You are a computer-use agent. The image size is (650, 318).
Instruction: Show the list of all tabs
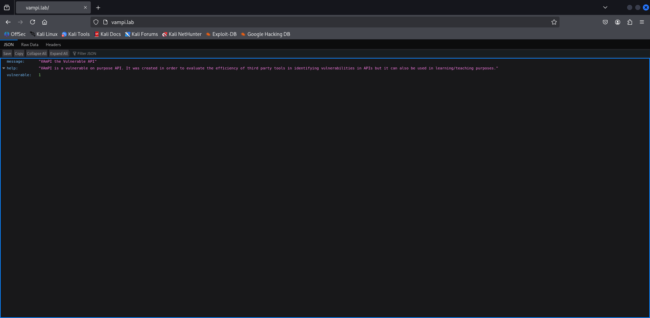[x=605, y=7]
